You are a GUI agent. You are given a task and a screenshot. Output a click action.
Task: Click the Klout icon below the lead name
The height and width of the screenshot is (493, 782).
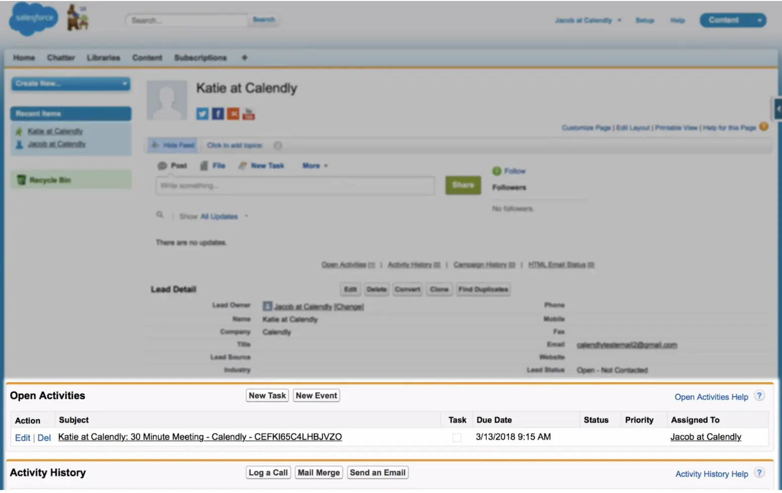tap(233, 113)
